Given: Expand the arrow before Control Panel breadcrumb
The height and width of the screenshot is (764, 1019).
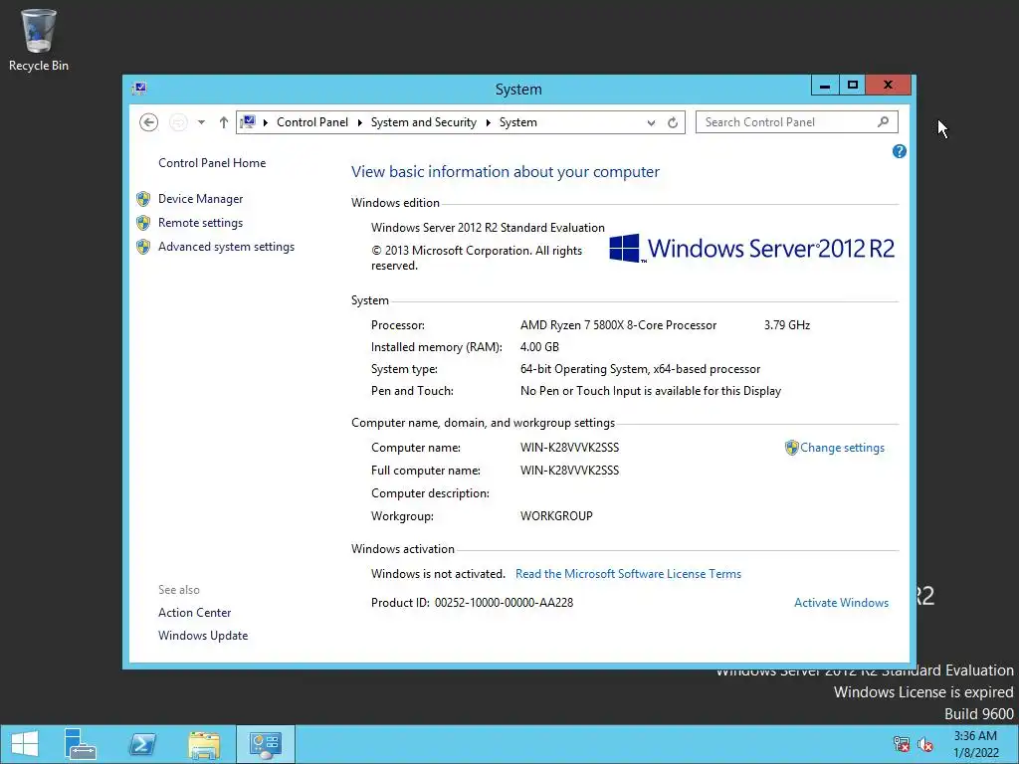Looking at the screenshot, I should (x=266, y=122).
